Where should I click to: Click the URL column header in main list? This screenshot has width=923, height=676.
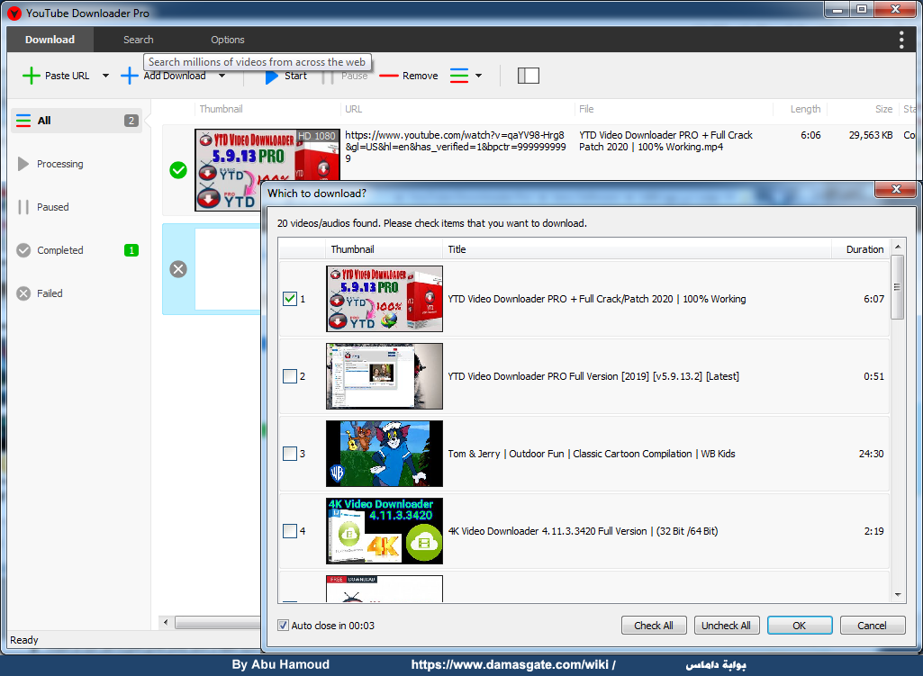click(457, 109)
